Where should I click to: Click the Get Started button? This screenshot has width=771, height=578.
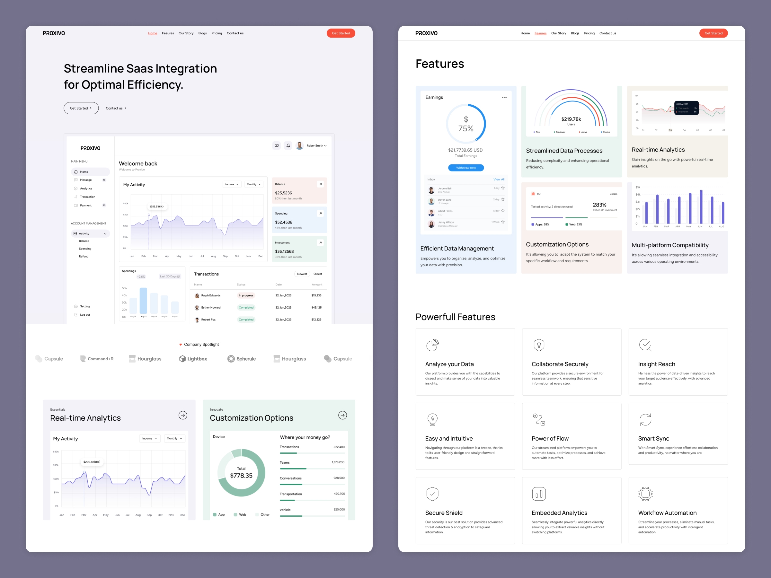[340, 33]
